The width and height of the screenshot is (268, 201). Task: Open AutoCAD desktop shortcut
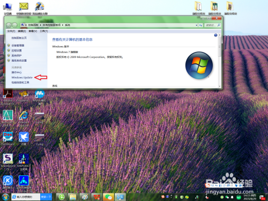pos(8,118)
